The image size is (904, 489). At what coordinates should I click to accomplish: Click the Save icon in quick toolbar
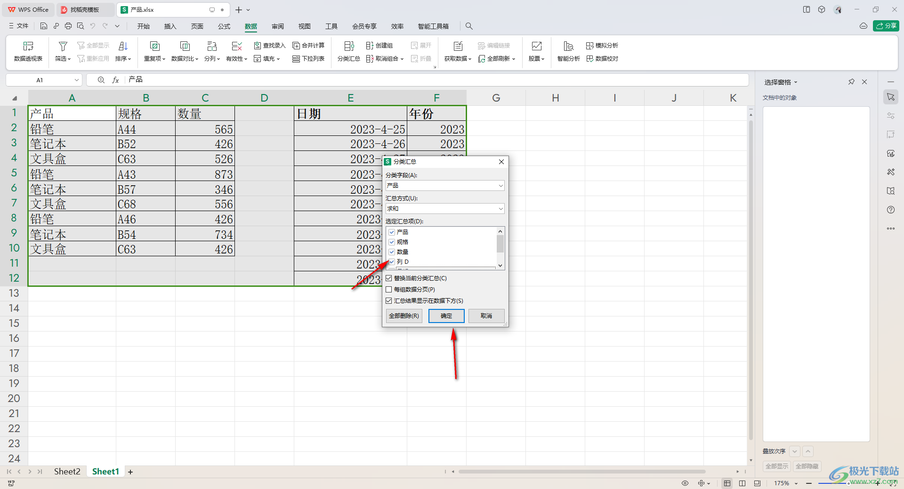[x=44, y=26]
